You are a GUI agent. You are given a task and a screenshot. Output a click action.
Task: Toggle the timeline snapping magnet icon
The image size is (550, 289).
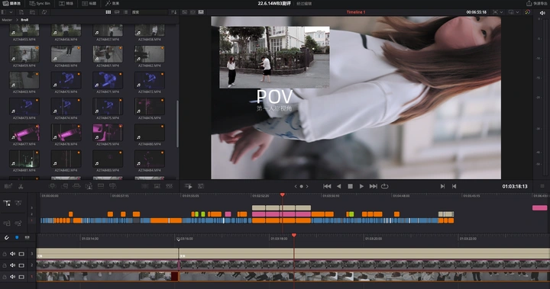(x=6, y=237)
